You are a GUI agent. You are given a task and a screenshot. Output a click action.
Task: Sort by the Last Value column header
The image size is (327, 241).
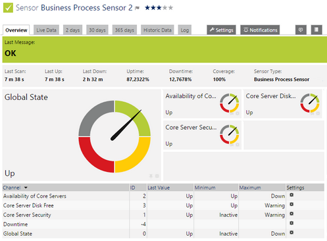[x=159, y=188]
